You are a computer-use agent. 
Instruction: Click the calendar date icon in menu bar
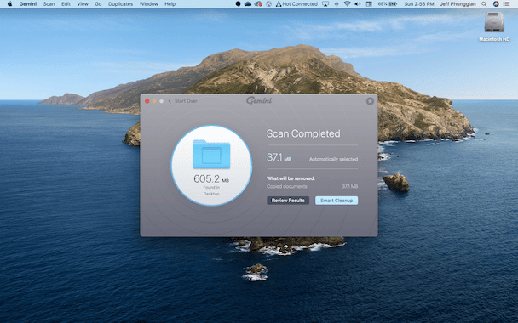(x=369, y=4)
